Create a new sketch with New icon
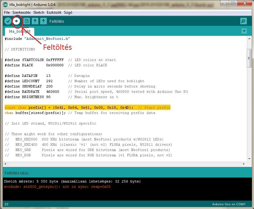Viewport: 254px width, 209px height. 26,21
